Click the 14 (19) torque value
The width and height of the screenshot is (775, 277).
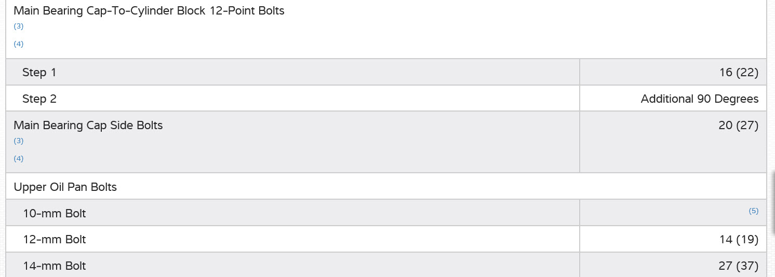pyautogui.click(x=738, y=240)
